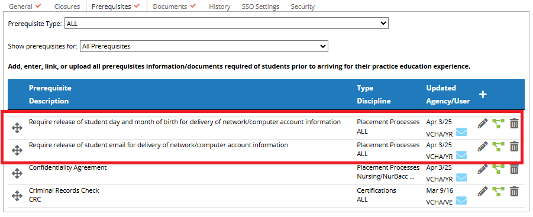The height and width of the screenshot is (217, 533).
Task: Open the Security tab
Action: click(x=302, y=7)
